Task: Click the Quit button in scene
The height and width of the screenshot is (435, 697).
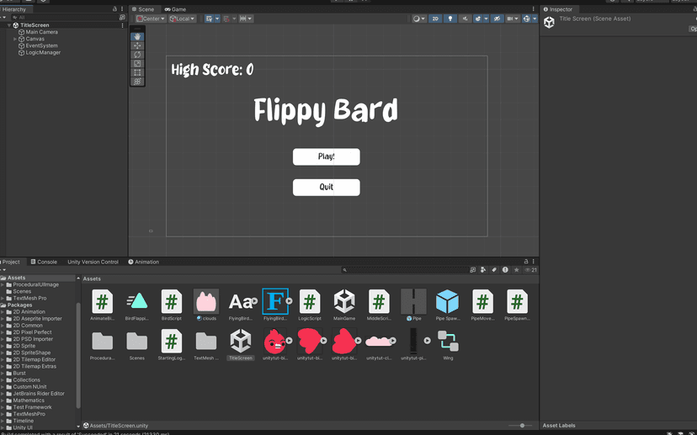Action: pyautogui.click(x=326, y=187)
